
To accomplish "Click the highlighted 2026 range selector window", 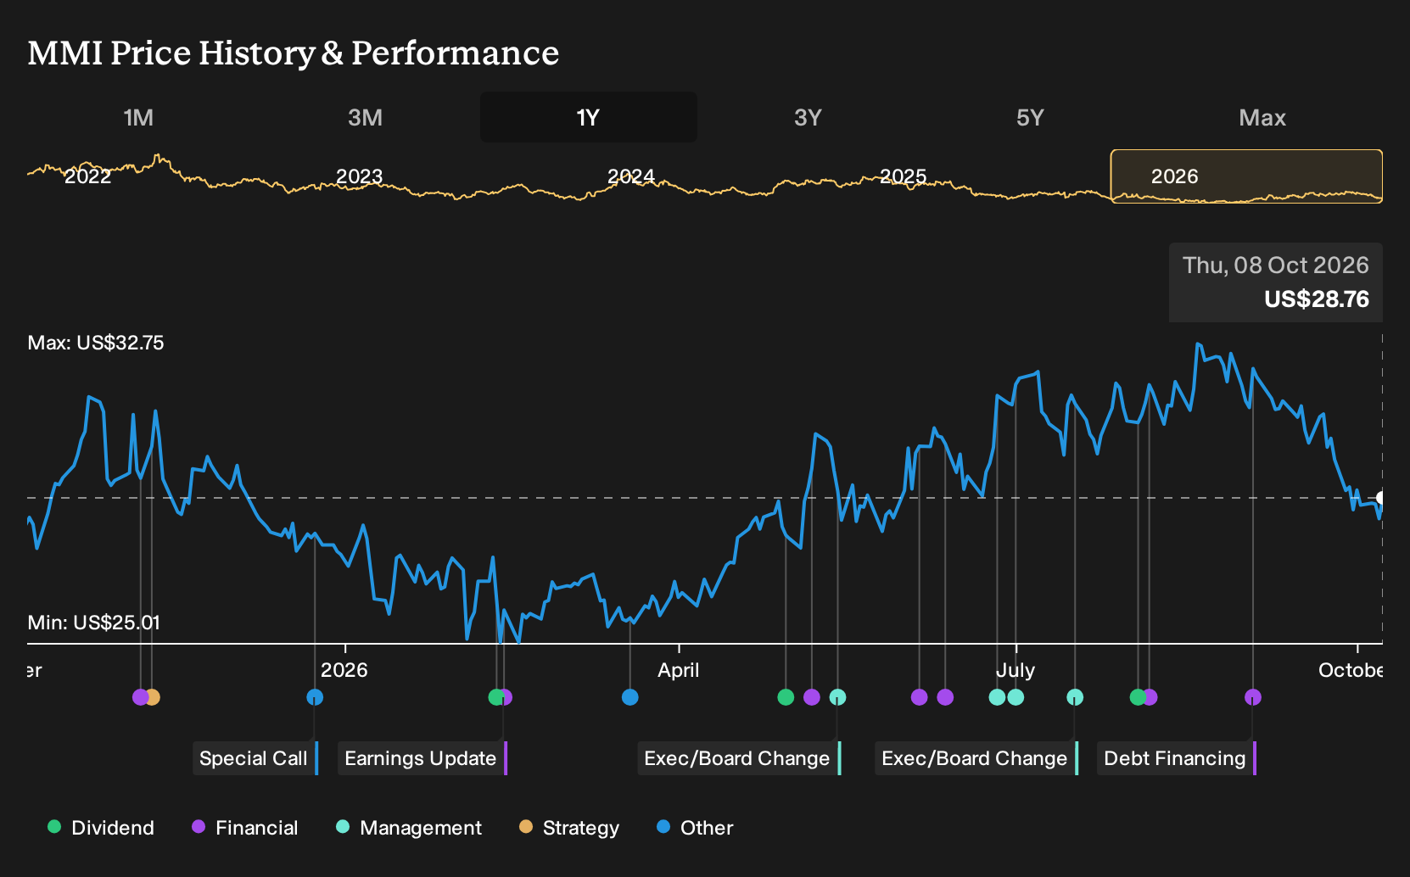I will 1246,176.
